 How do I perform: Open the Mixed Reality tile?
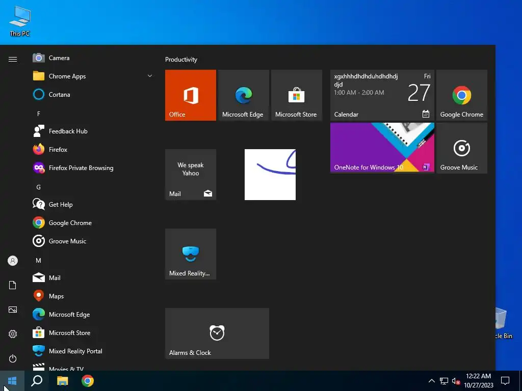pyautogui.click(x=191, y=254)
